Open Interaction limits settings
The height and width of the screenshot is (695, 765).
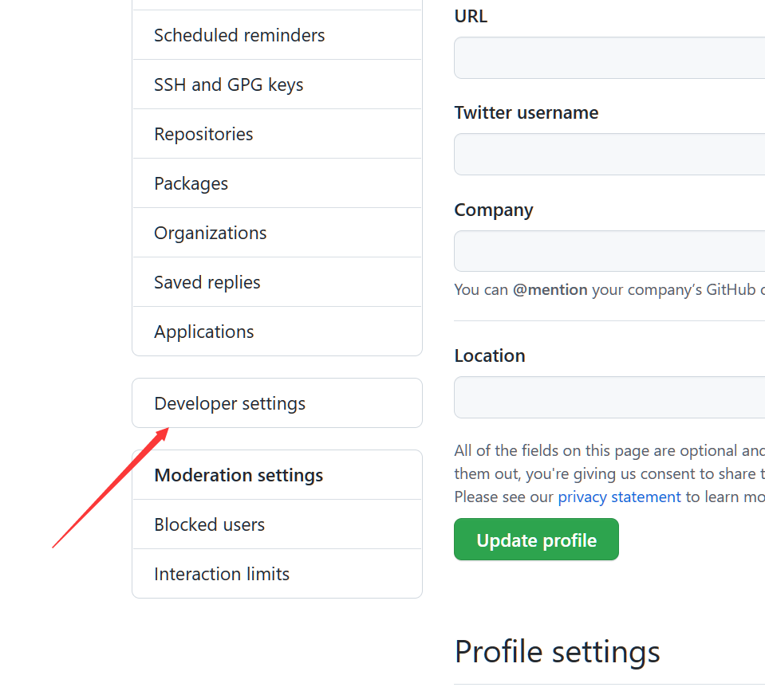coord(222,574)
